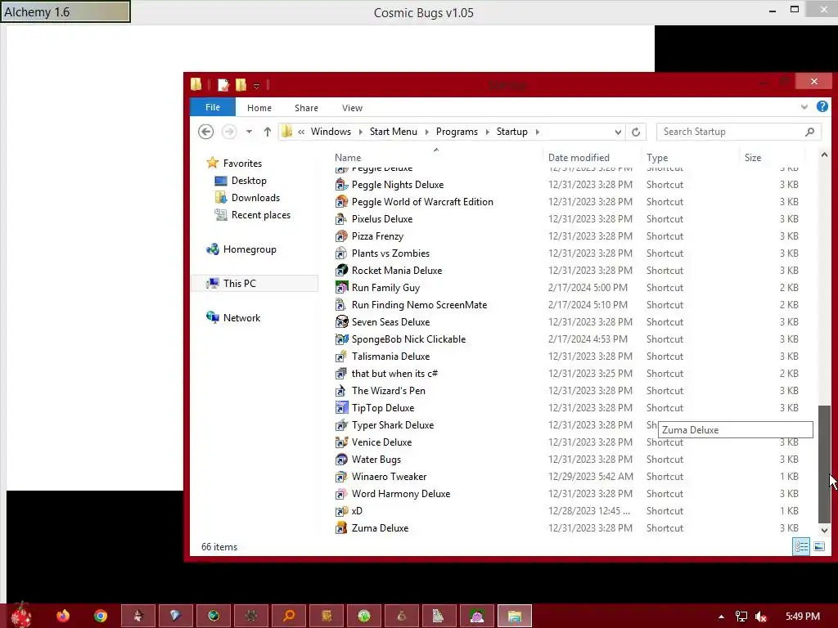838x628 pixels.
Task: Open the File ribbon tab
Action: pos(213,107)
